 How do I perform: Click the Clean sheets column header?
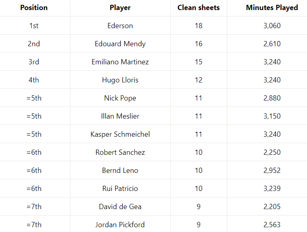point(198,8)
